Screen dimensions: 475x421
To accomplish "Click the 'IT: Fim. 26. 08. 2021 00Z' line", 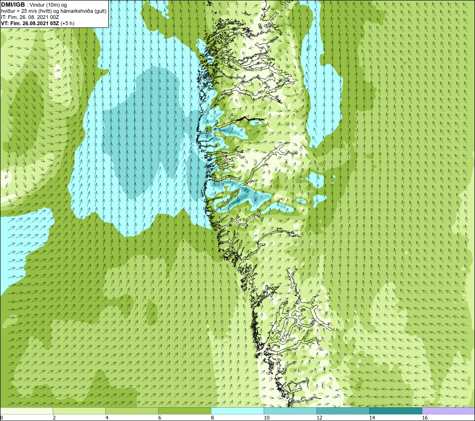I will pyautogui.click(x=30, y=17).
